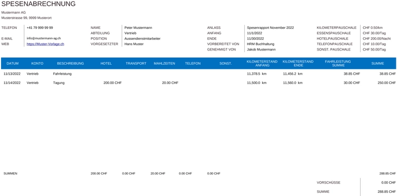
Task: Select the Tagung description cell
Action: click(59, 83)
